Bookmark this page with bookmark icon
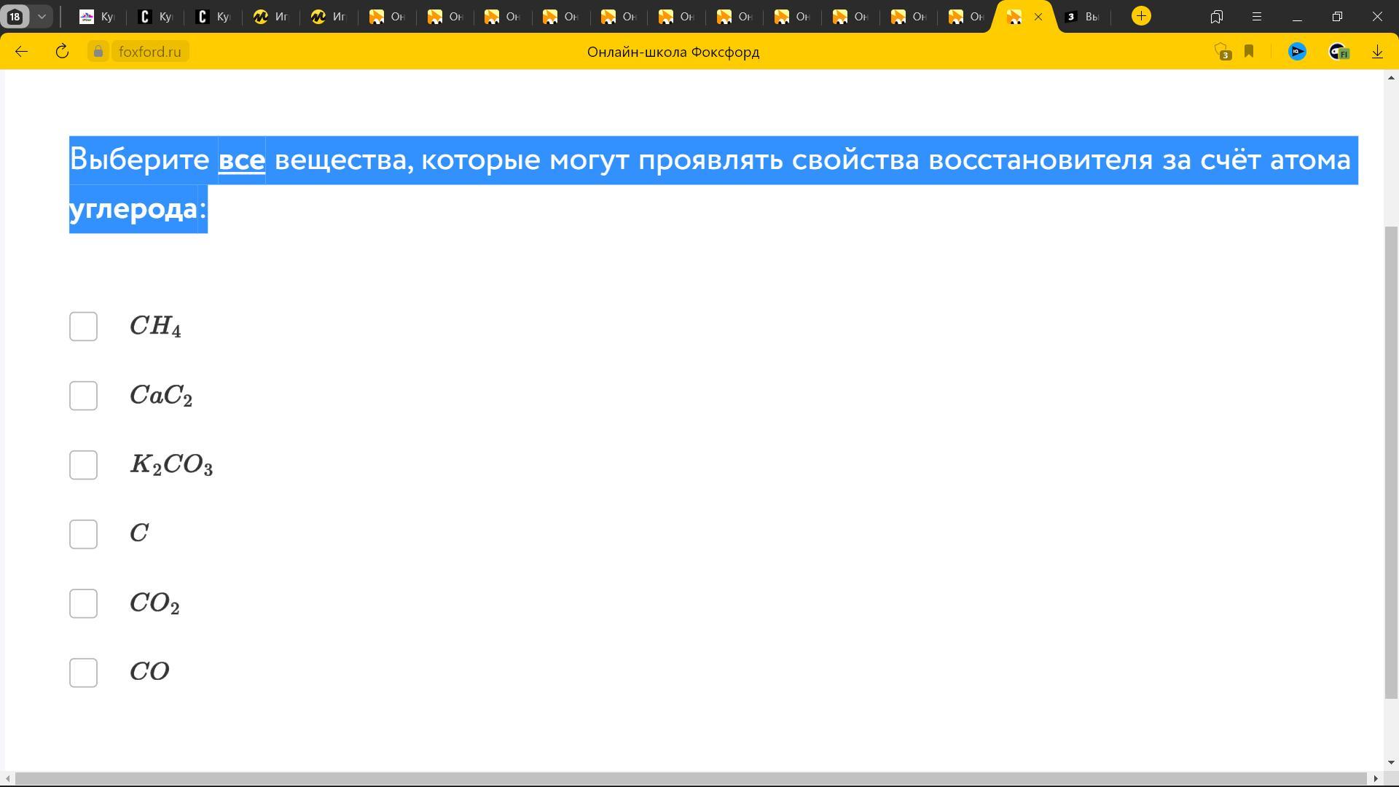Screen dimensions: 1399x787 1249,51
